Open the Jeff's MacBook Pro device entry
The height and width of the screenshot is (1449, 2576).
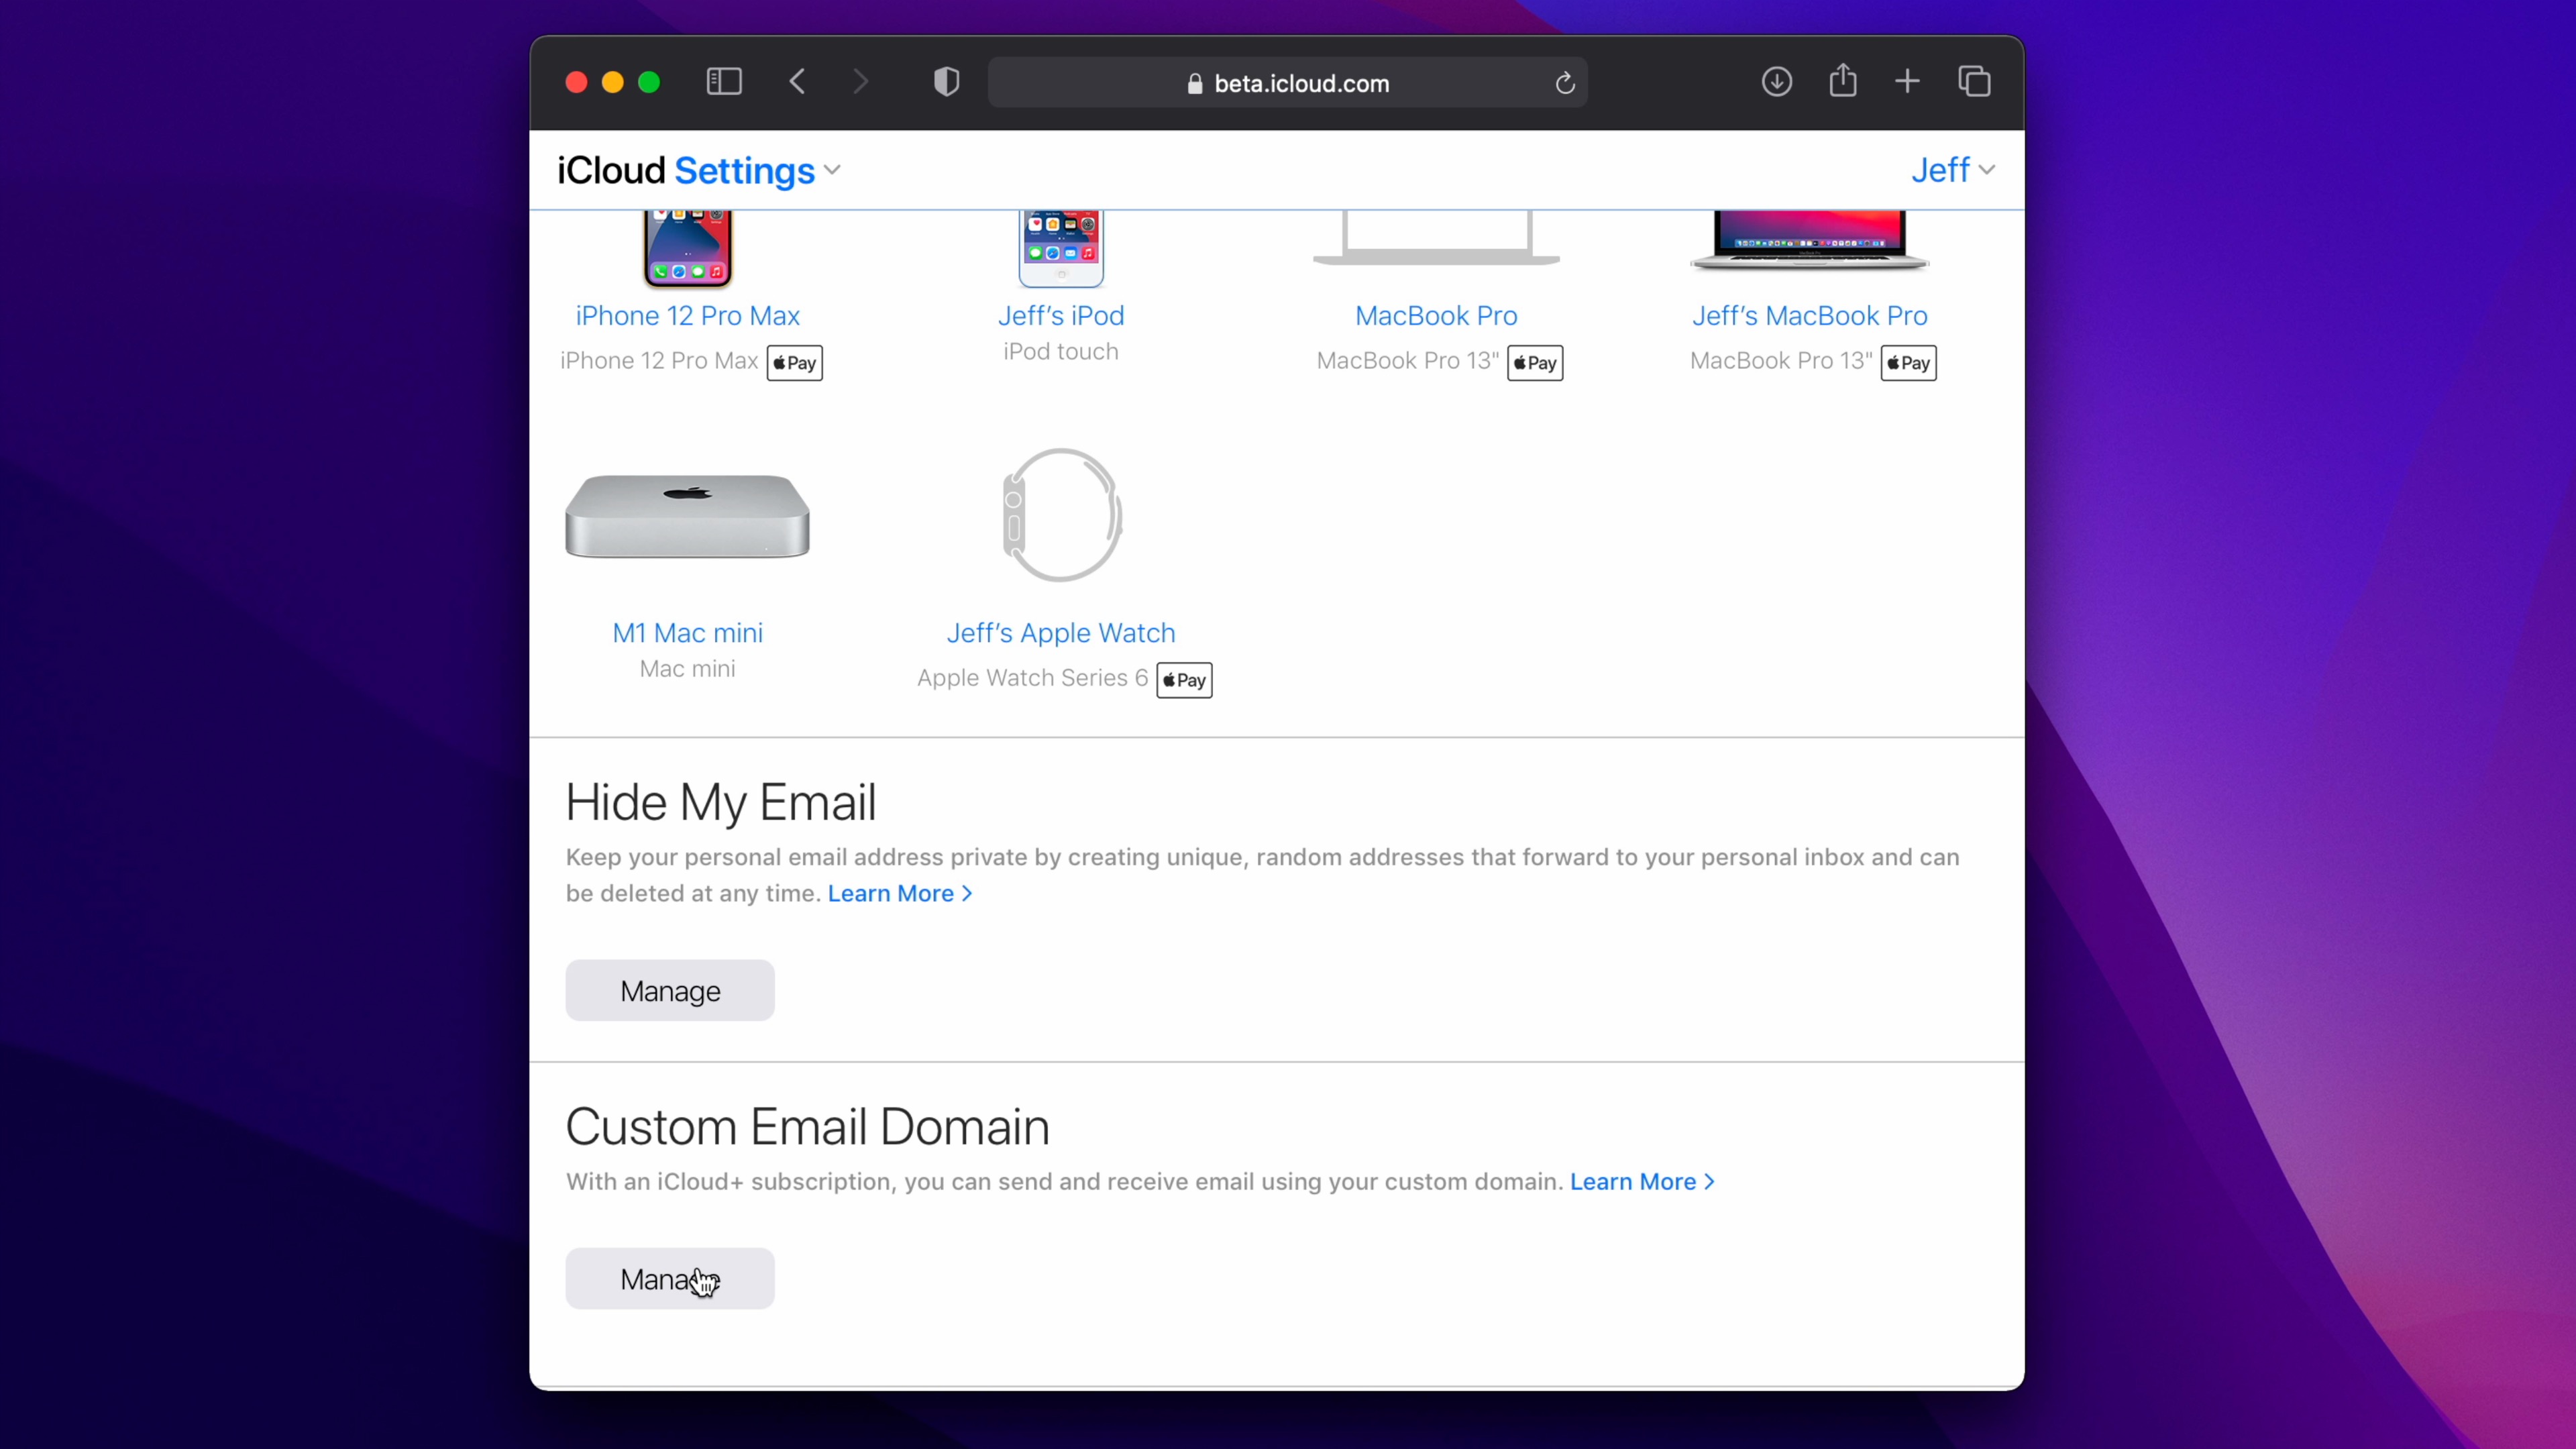pos(1809,315)
